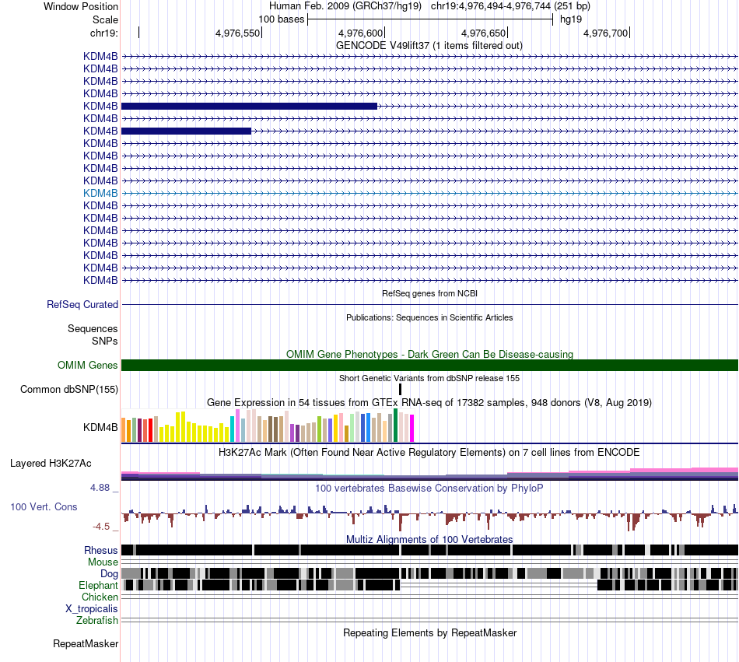Click the shorter KDM4B exon block
The image size is (739, 662).
point(186,131)
